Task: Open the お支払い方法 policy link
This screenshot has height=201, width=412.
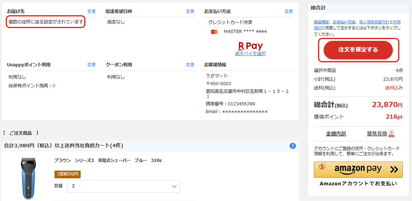Action: point(344,22)
